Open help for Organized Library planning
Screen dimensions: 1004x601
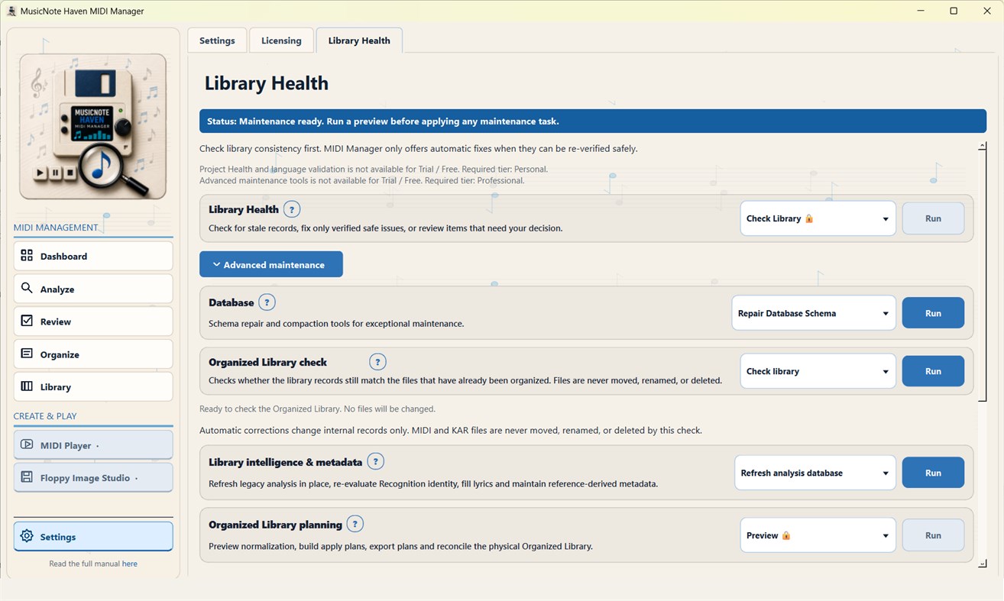click(355, 524)
